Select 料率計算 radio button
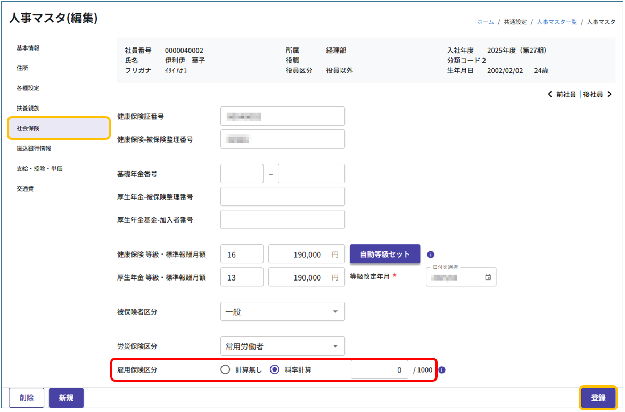Screen dimensions: 625x412 275,370
